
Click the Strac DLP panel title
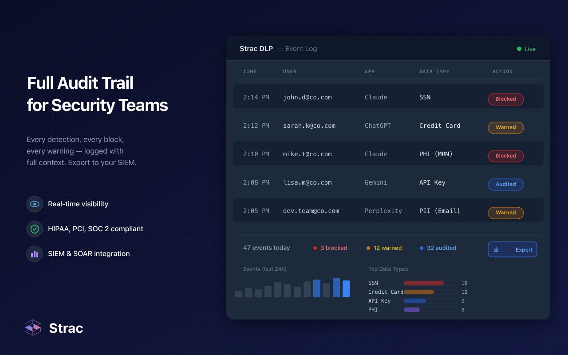[x=256, y=49]
